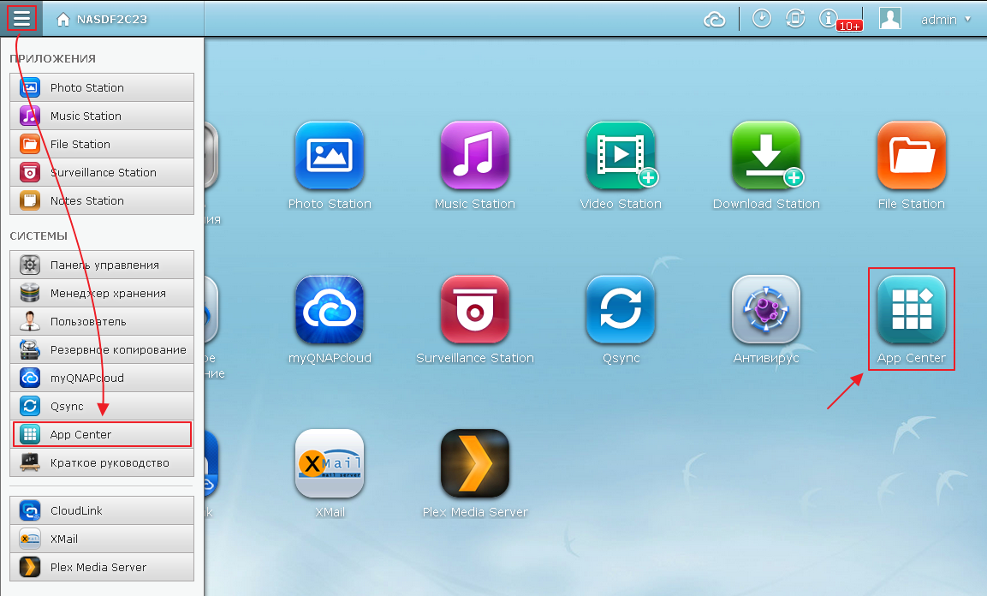The height and width of the screenshot is (596, 987).
Task: Choose Music Station in the main menu list
Action: point(102,116)
